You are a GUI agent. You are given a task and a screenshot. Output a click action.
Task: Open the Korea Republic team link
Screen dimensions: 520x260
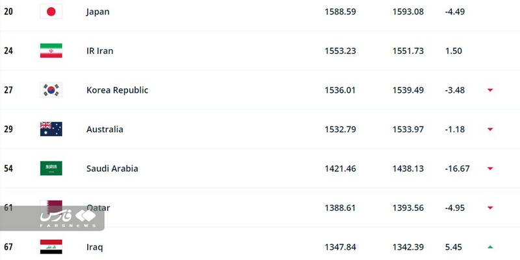[117, 90]
